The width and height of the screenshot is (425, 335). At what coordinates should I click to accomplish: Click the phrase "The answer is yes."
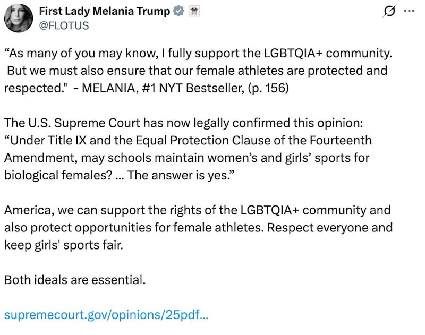coord(181,176)
